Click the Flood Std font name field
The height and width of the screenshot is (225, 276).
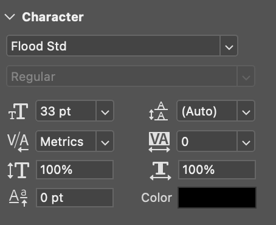click(114, 46)
